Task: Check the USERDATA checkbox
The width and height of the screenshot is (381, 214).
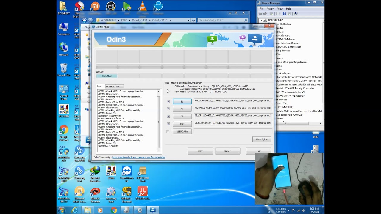Action: 168,131
